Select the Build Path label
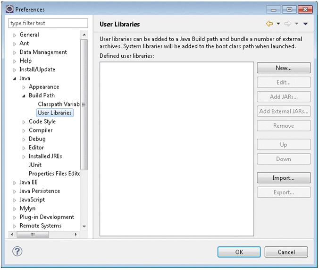Screen dimensions: 319x270 point(42,96)
